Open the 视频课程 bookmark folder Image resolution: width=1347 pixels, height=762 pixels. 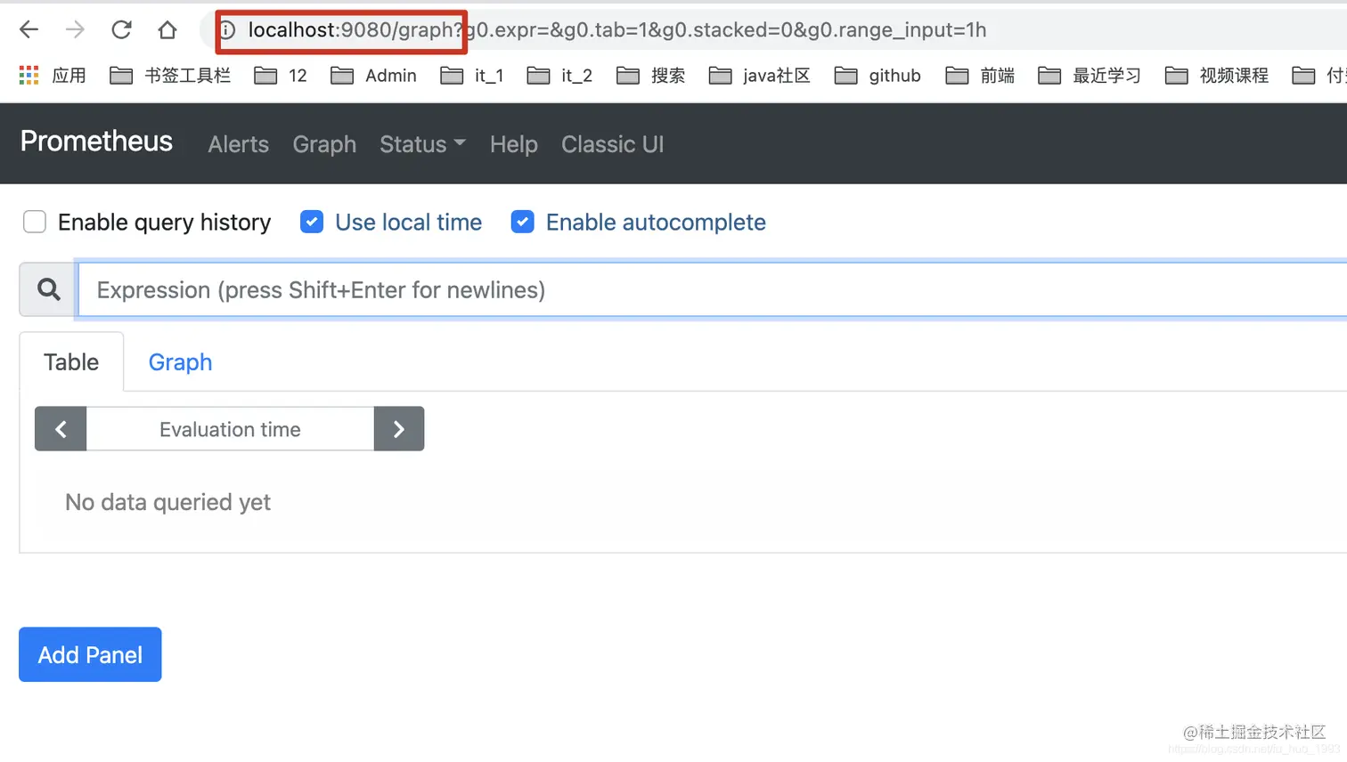[1217, 76]
